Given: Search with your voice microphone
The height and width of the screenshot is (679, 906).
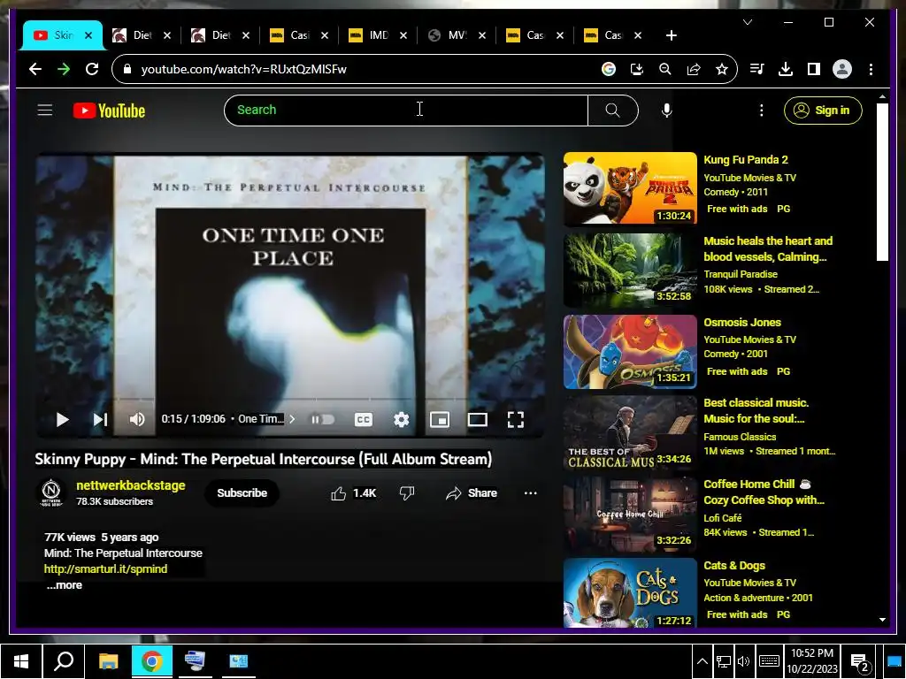Looking at the screenshot, I should coord(667,111).
